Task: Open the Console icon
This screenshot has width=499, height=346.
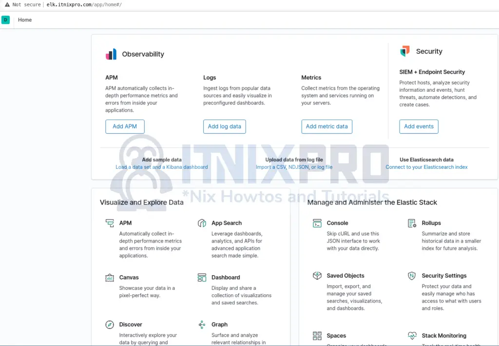Action: click(x=317, y=223)
